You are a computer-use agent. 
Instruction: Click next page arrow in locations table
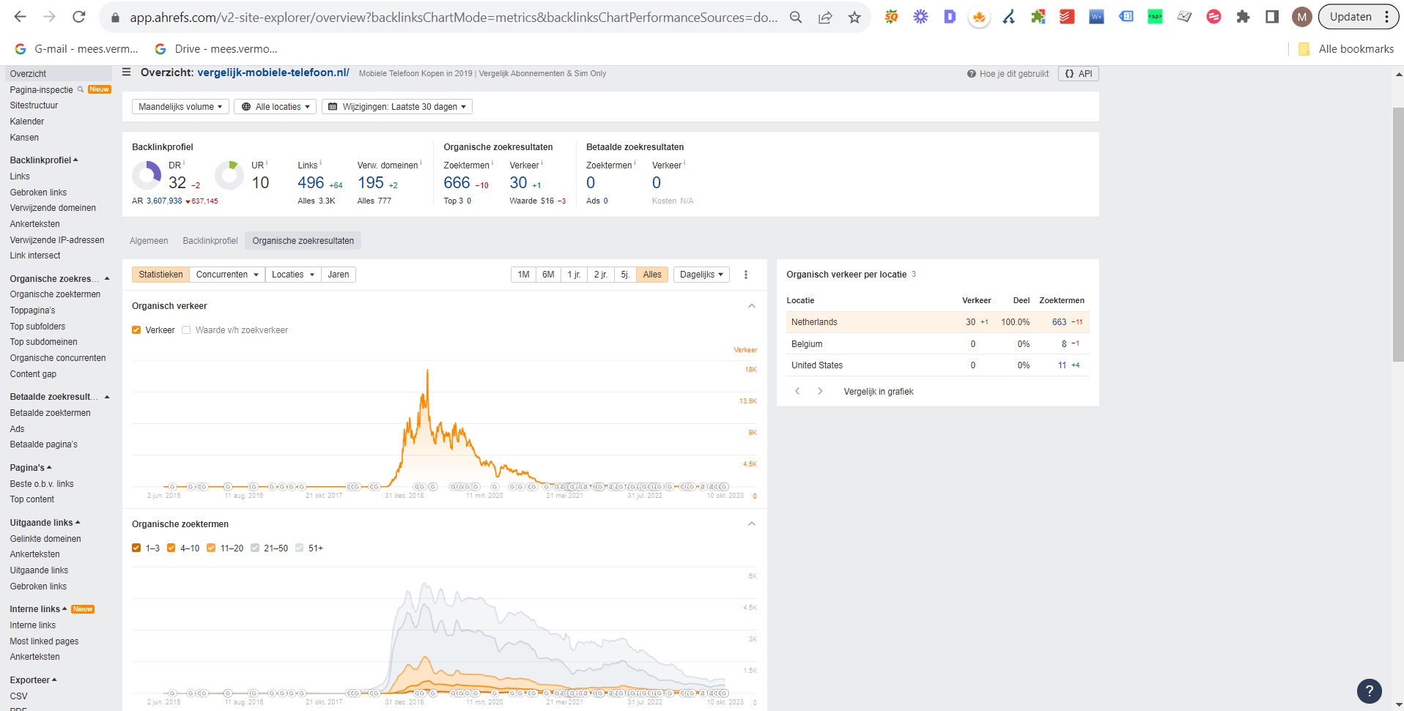pos(820,391)
